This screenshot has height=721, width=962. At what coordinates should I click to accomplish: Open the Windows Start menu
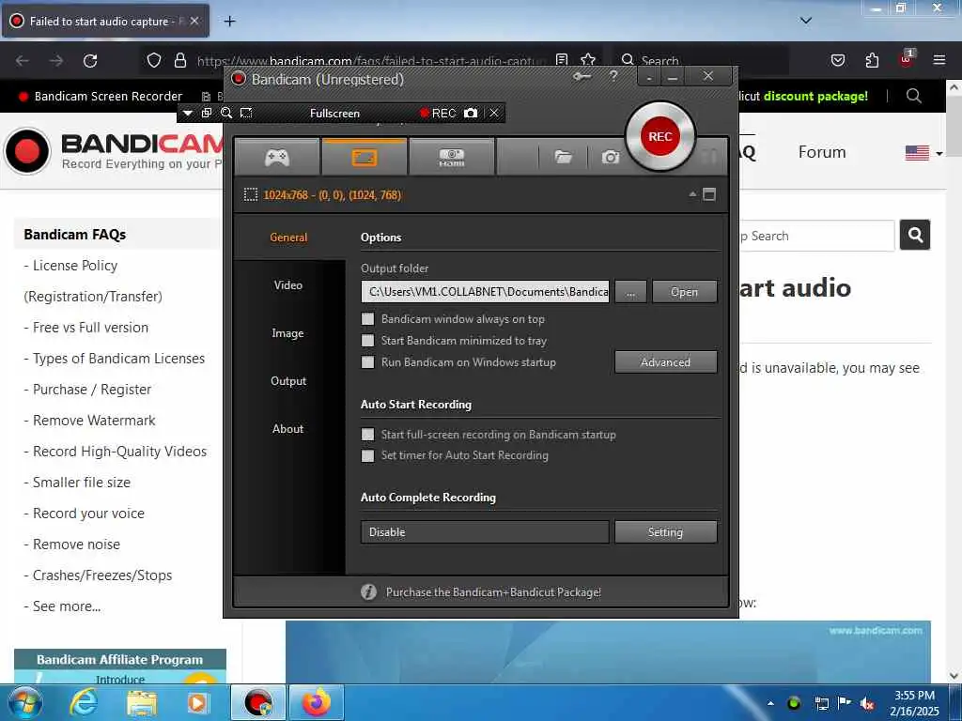tap(25, 702)
